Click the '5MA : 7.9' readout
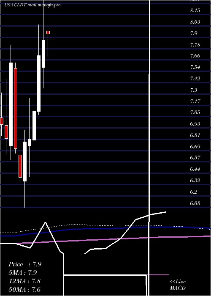 pyautogui.click(x=23, y=273)
